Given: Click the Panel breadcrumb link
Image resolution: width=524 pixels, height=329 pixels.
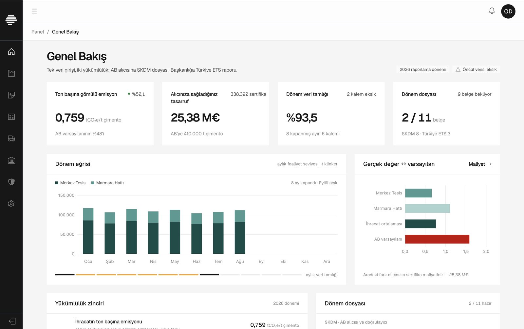Looking at the screenshot, I should point(38,32).
